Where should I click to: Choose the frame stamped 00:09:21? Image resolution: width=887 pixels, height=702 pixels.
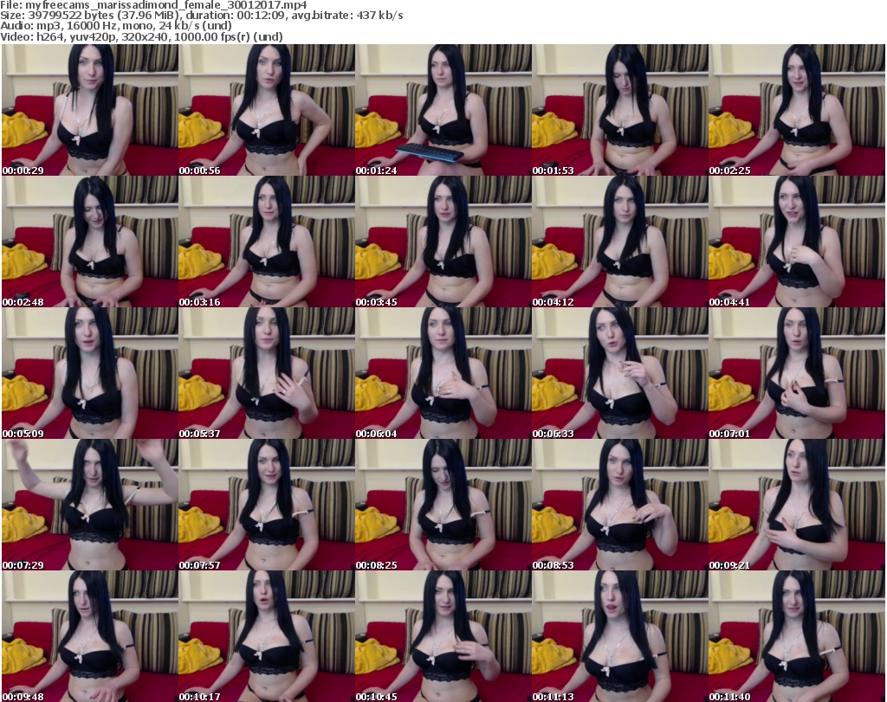797,505
